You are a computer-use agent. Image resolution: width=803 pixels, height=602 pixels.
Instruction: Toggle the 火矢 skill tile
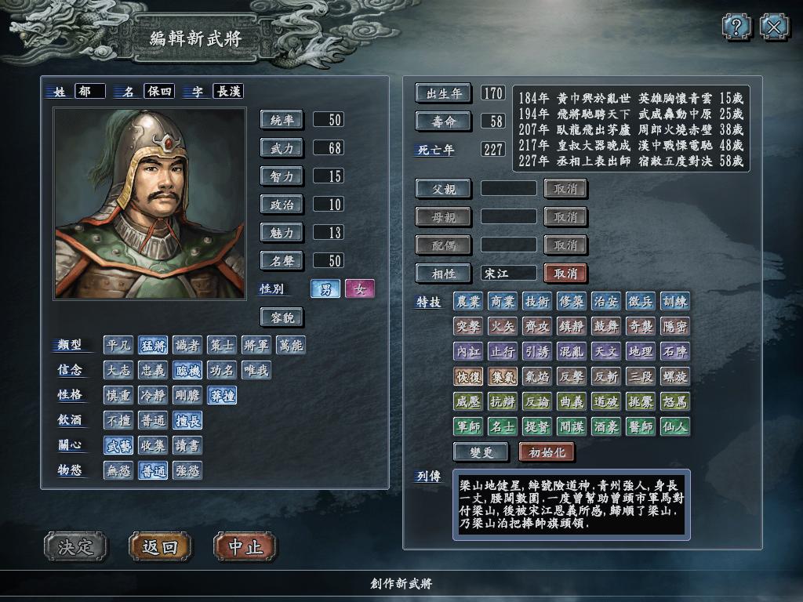503,326
